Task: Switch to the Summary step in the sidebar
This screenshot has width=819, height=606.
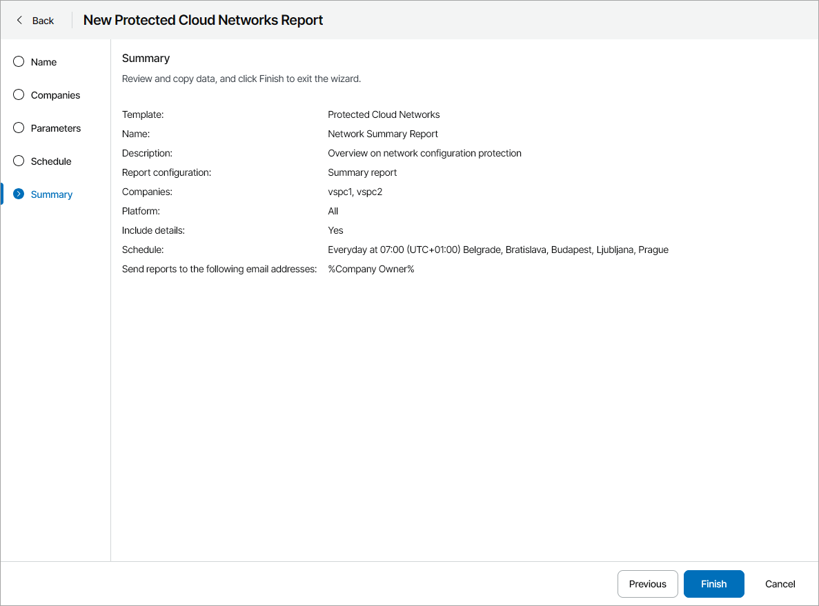Action: (51, 194)
